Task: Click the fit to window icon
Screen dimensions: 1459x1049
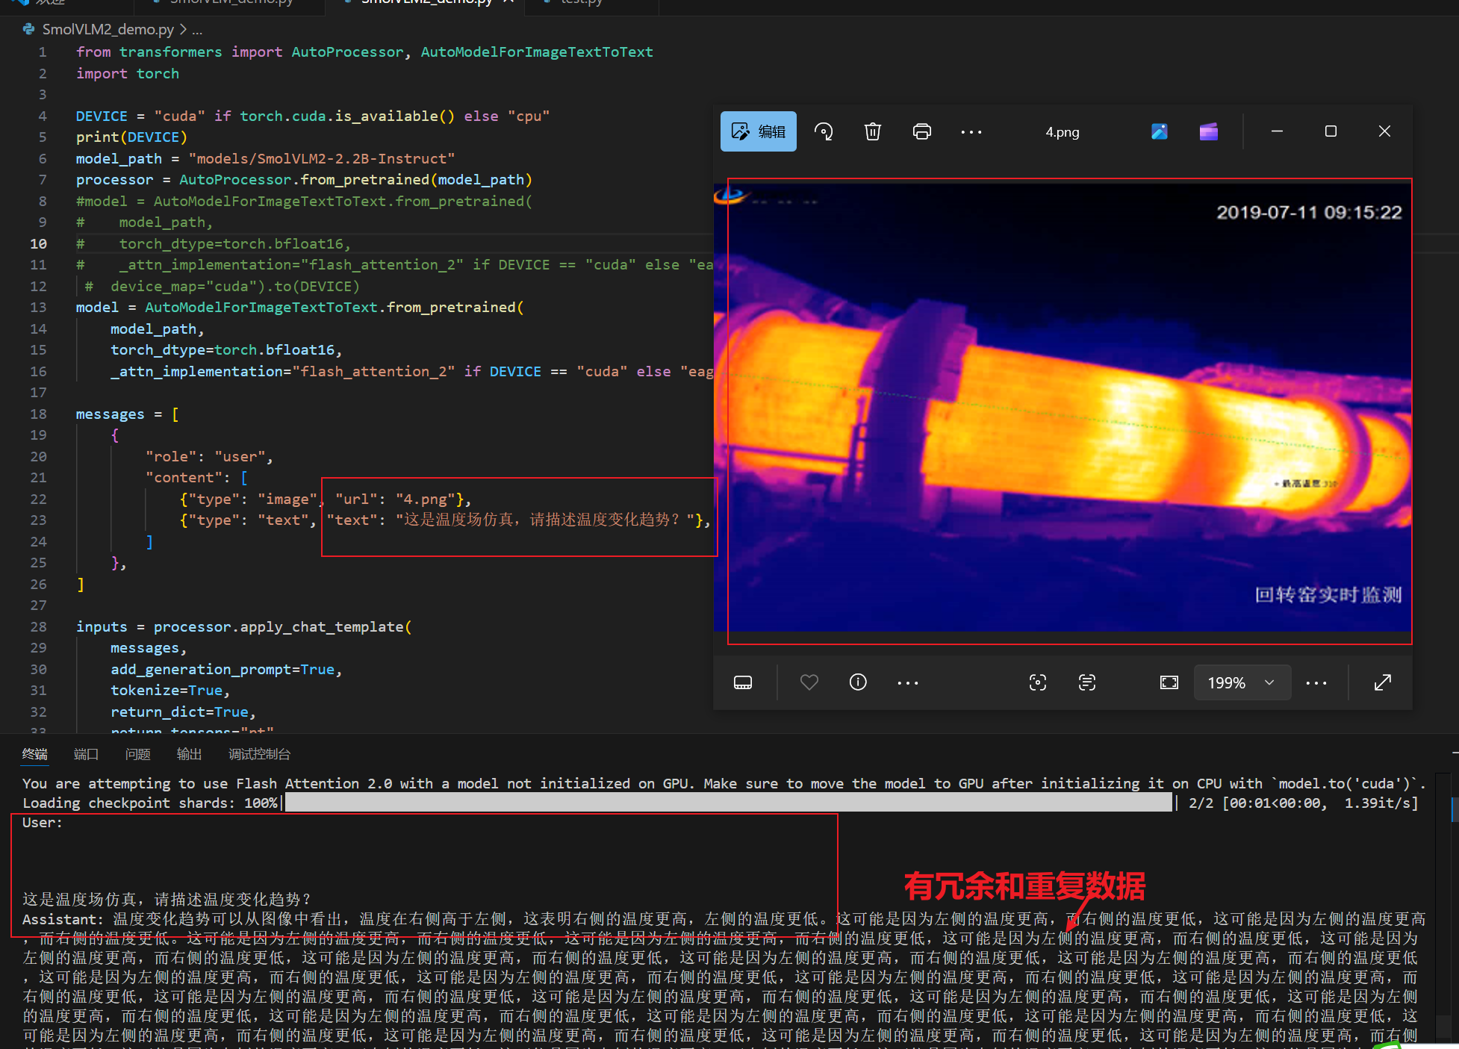Action: [x=1169, y=682]
